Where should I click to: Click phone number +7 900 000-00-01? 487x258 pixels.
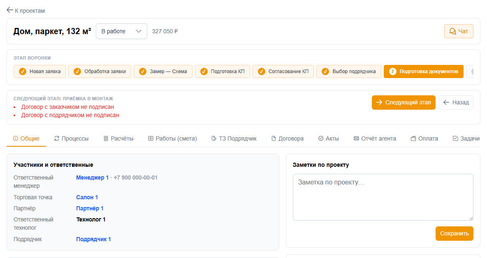[135, 178]
